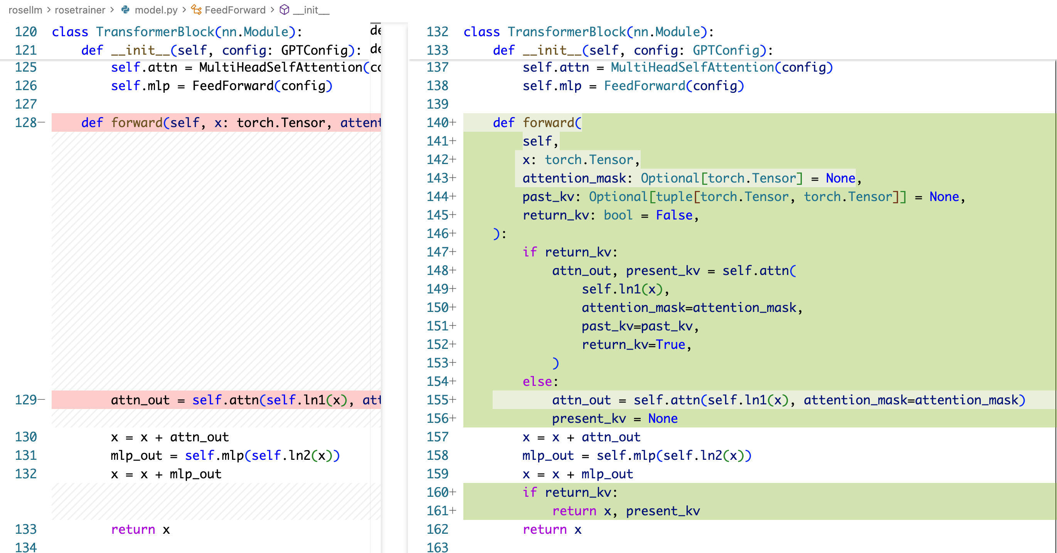Open the rosellm breadcrumb folder
Image resolution: width=1057 pixels, height=553 pixels.
click(x=25, y=10)
